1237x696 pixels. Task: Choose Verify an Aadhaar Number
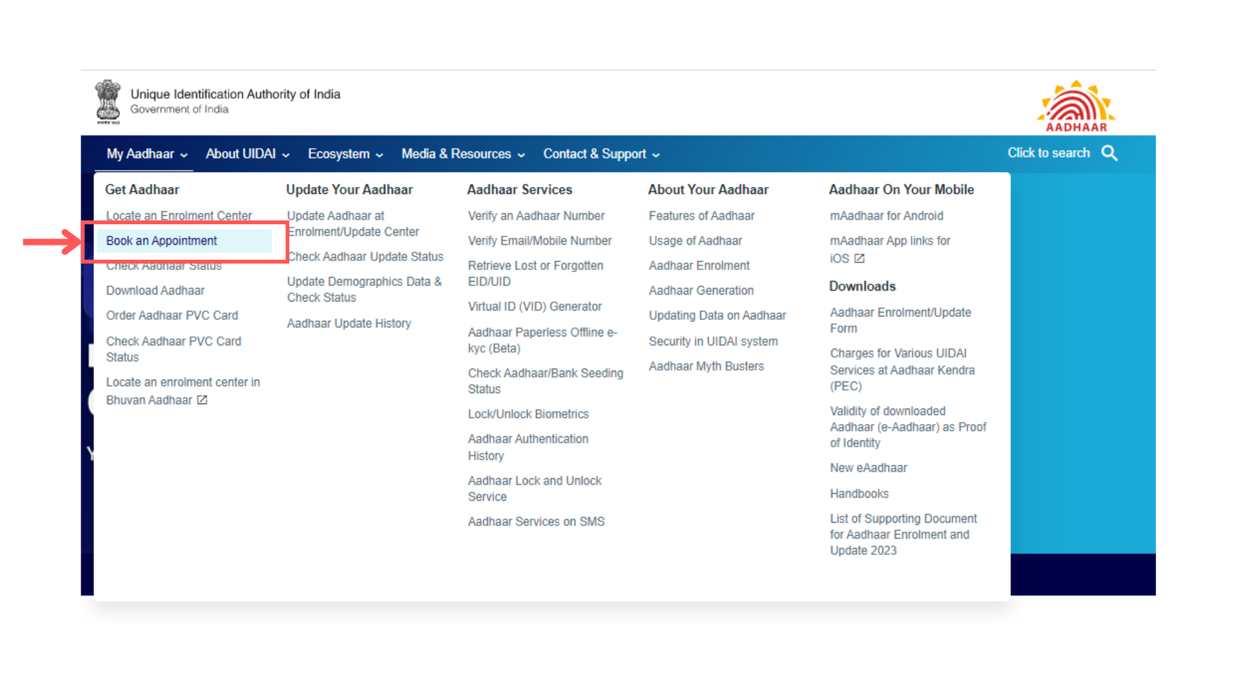click(x=536, y=216)
